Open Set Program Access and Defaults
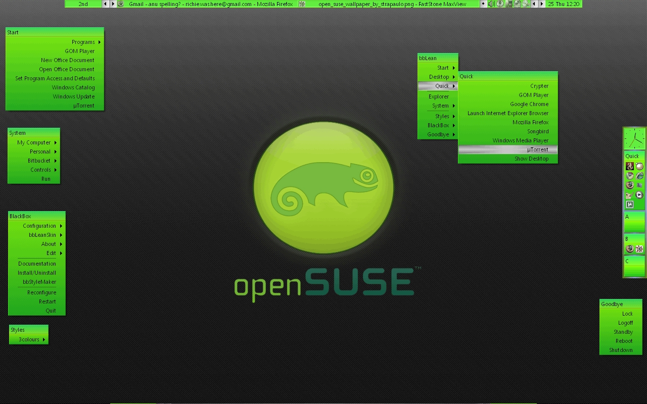 pyautogui.click(x=55, y=78)
